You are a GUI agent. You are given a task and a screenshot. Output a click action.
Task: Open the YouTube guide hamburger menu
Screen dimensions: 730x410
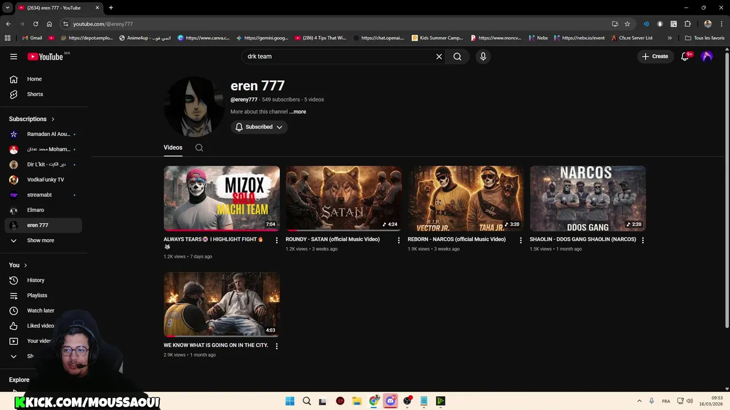pos(14,56)
